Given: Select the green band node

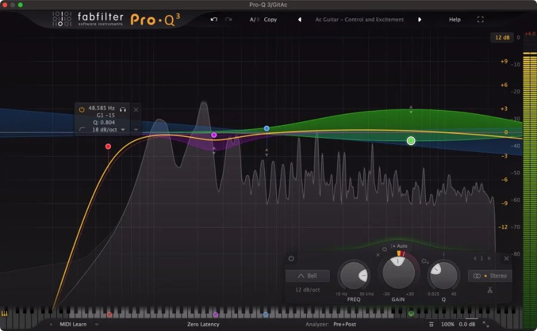Looking at the screenshot, I should point(411,140).
